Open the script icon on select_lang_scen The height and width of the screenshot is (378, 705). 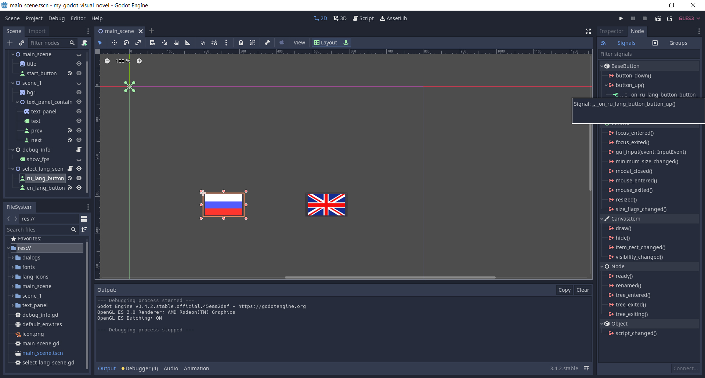coord(70,169)
